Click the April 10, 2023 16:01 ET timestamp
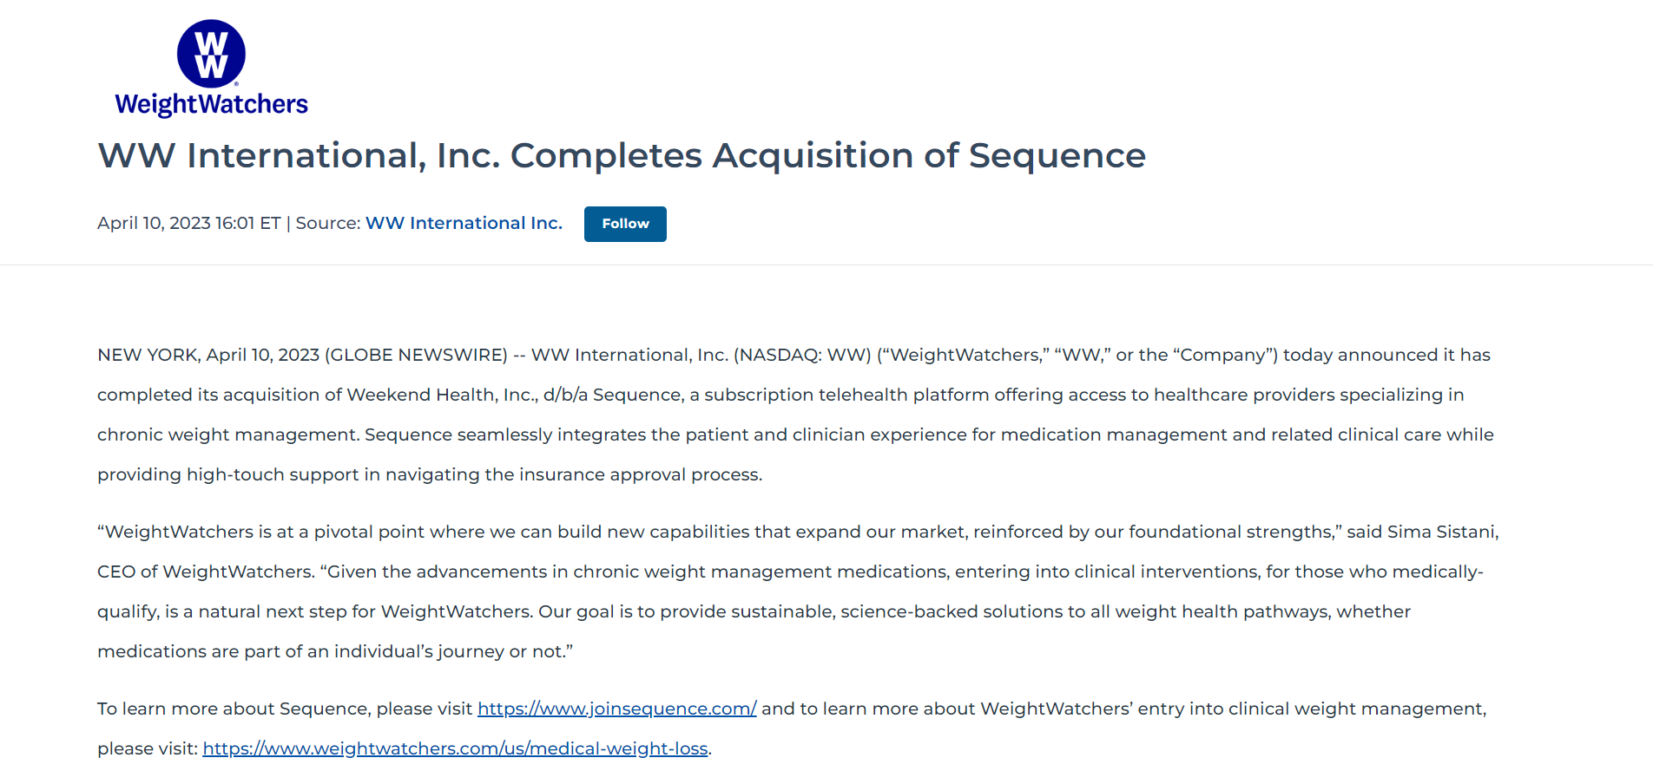The height and width of the screenshot is (784, 1653). click(x=189, y=223)
